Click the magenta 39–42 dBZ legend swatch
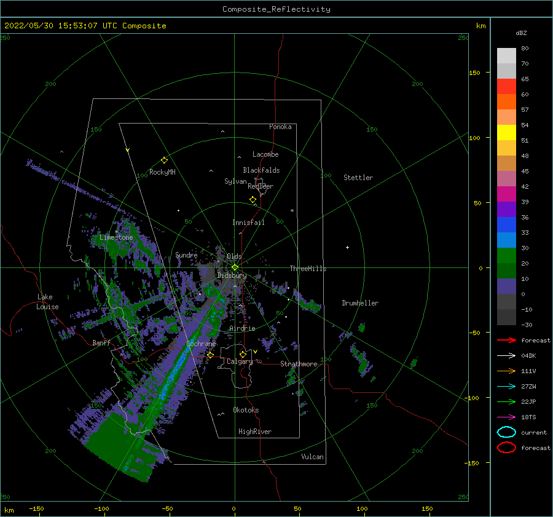 [x=506, y=194]
